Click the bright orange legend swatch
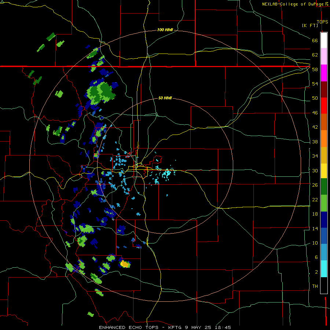330x330 pixels. click(324, 138)
